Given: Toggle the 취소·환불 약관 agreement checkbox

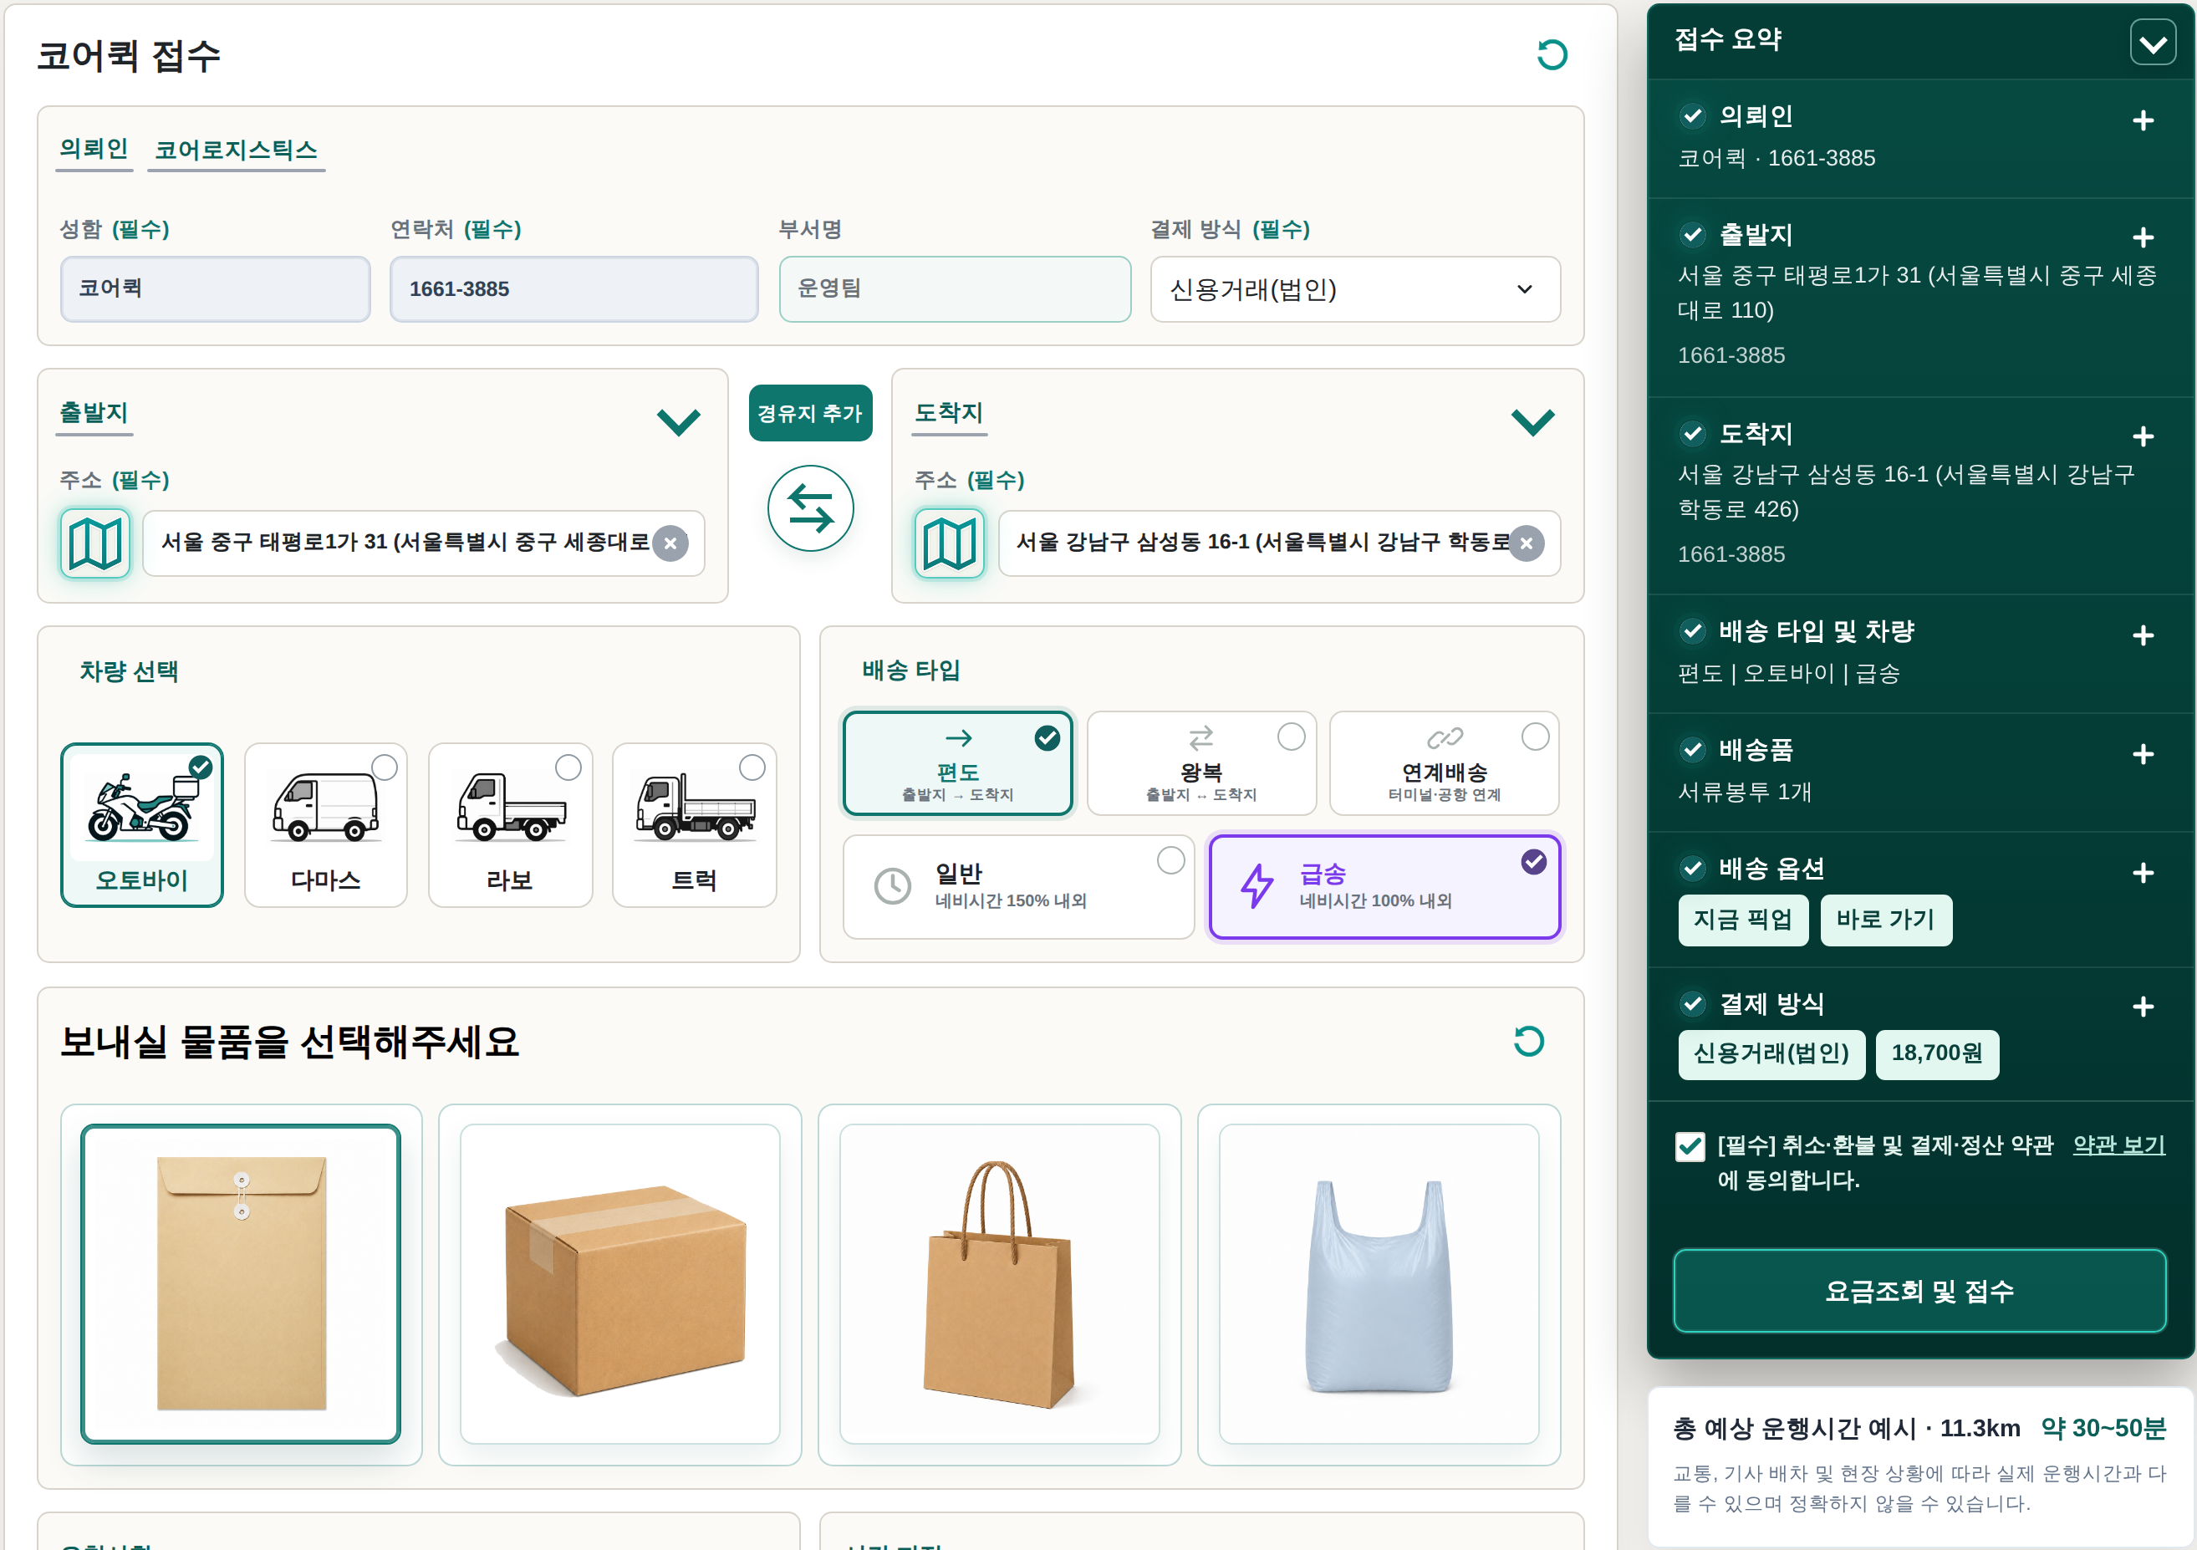Looking at the screenshot, I should (x=1690, y=1146).
